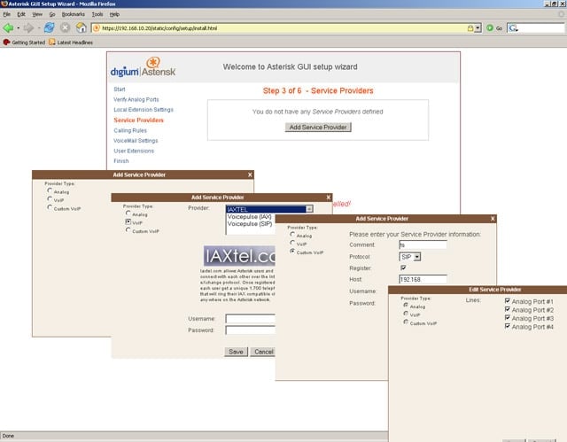
Task: Select Analog radio in SIP protocol dialog
Action: click(292, 234)
